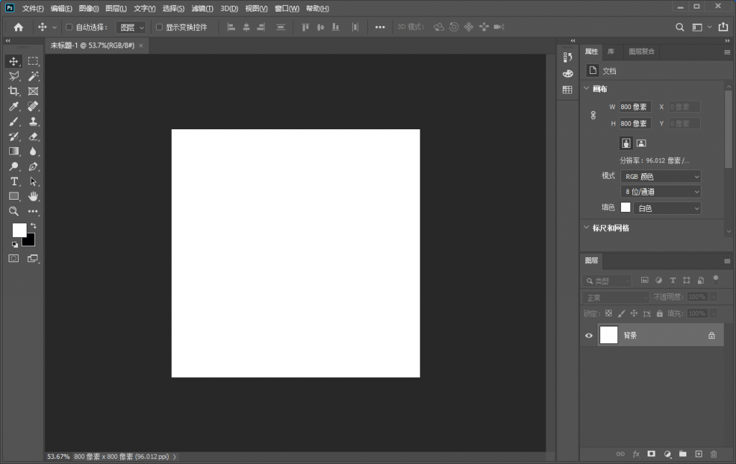Hide the 背景 layer with eye icon
The height and width of the screenshot is (464, 736).
click(589, 335)
